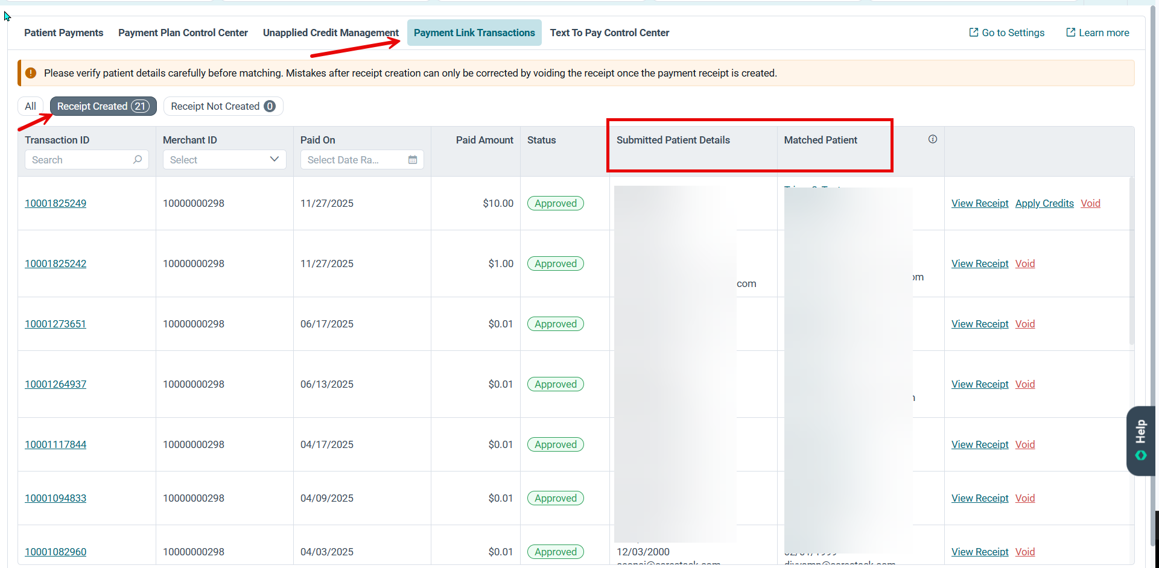Open transaction 10001264937

pyautogui.click(x=56, y=384)
